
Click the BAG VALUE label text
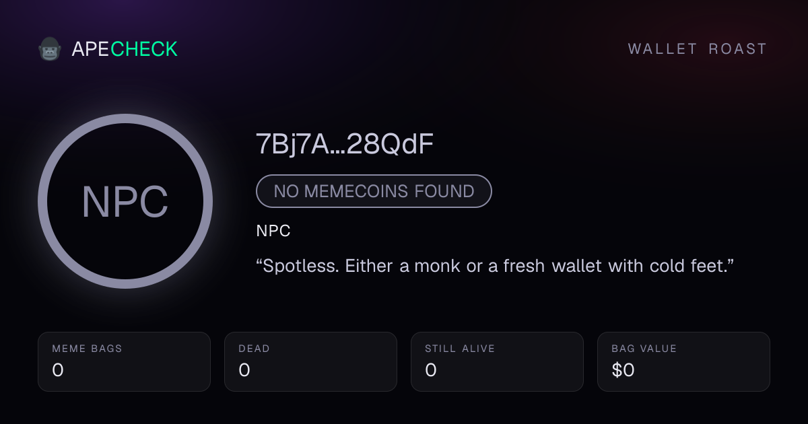point(644,349)
